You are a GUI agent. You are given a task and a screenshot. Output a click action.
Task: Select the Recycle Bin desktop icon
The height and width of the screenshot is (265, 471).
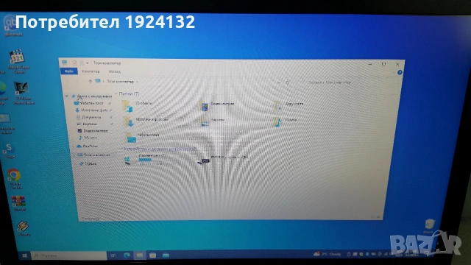pos(429,226)
